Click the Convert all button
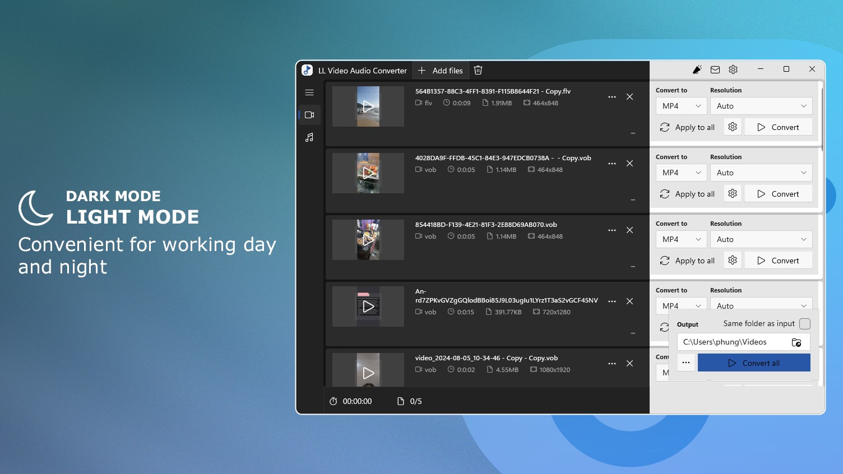Viewport: 843px width, 474px height. (x=754, y=363)
